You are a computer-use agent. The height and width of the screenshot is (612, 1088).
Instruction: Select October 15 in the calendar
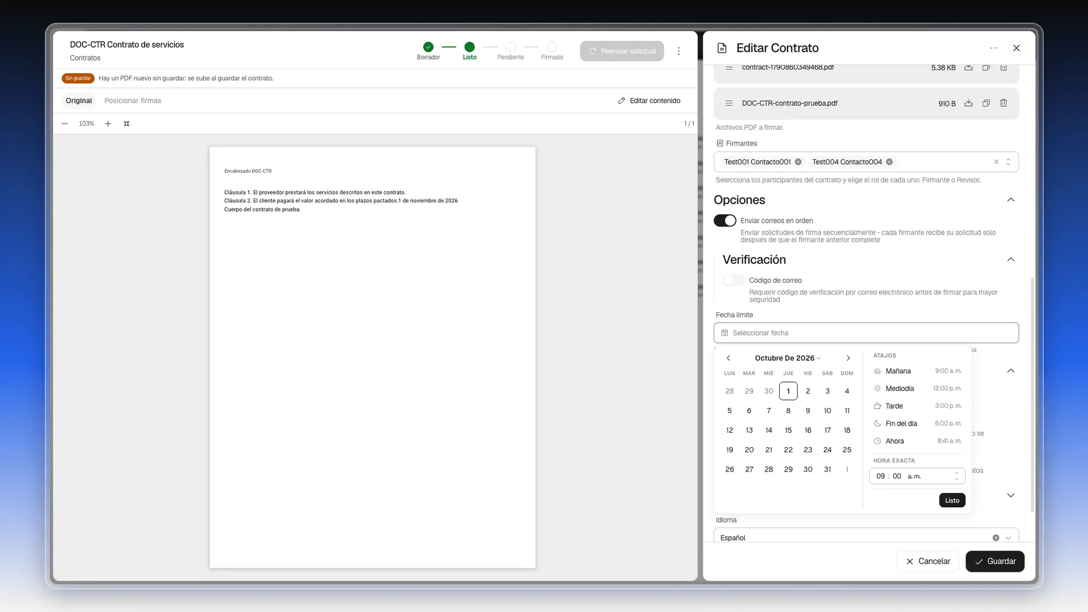click(788, 431)
